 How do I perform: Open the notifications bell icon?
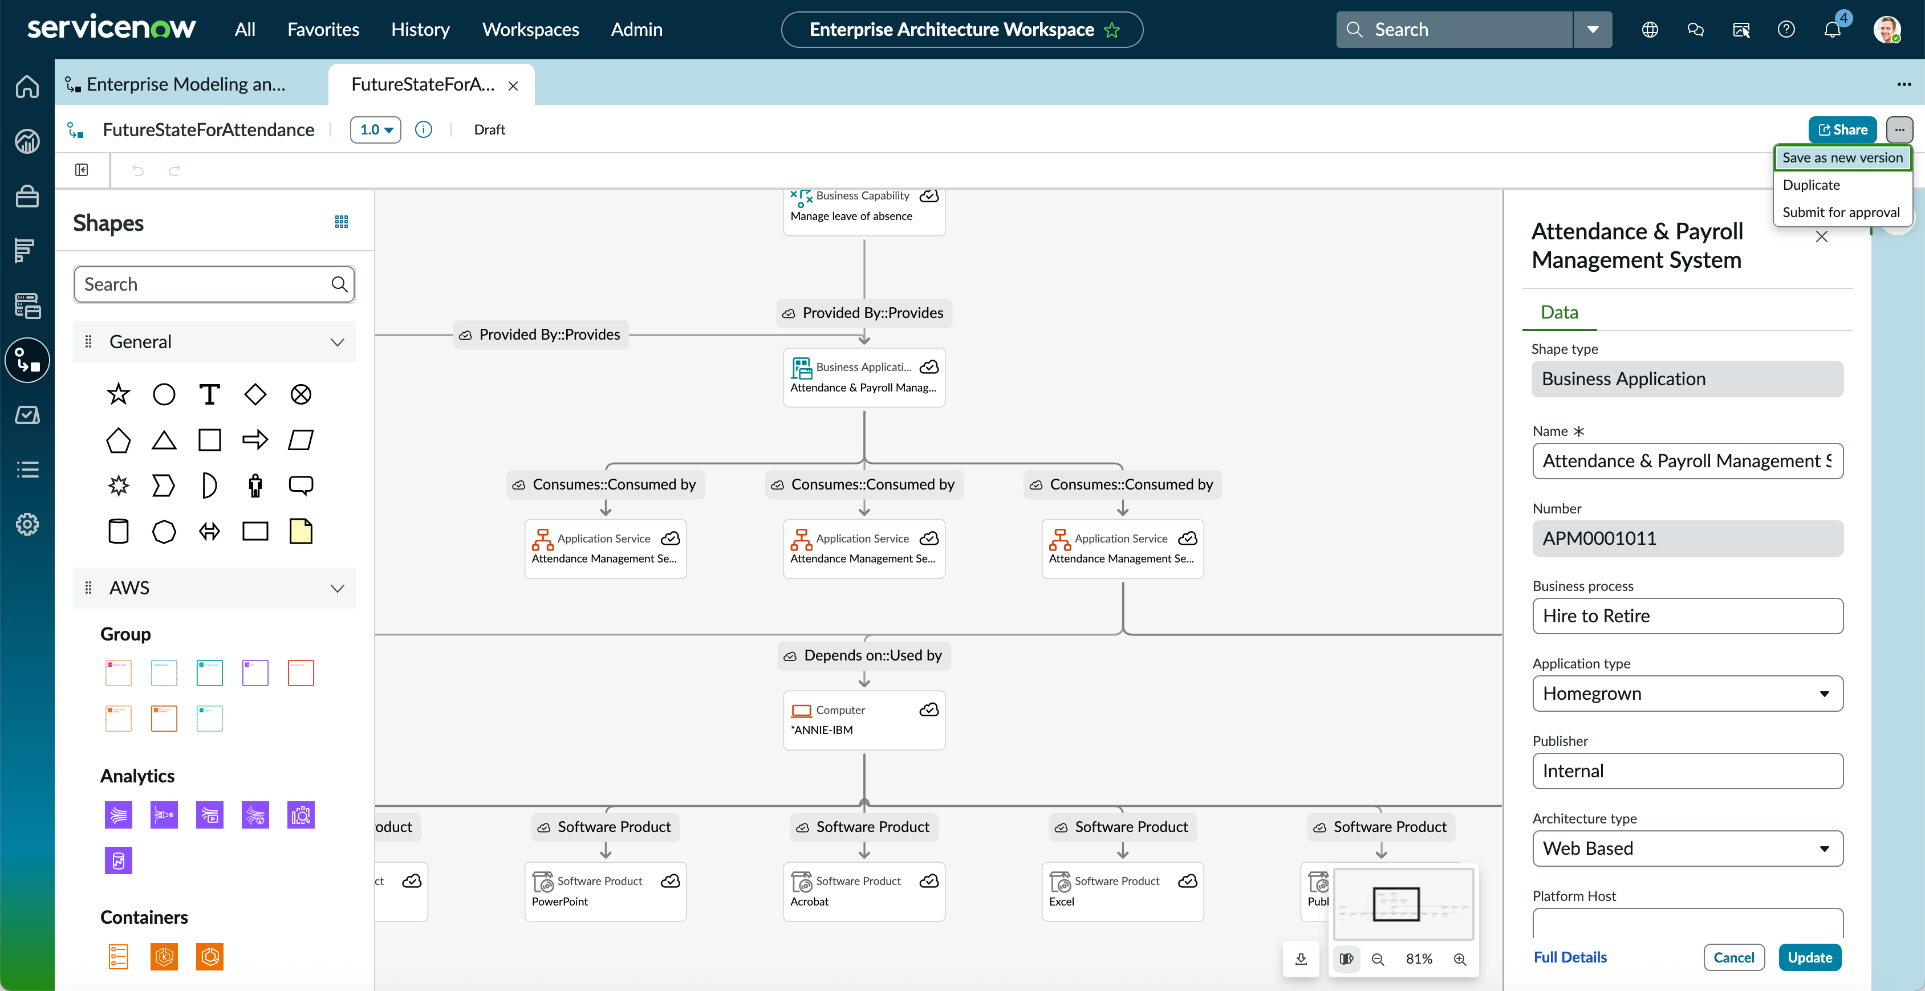[x=1831, y=30]
